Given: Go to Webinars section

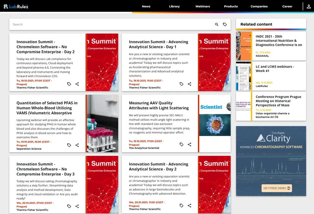Looking at the screenshot, I should [203, 6].
